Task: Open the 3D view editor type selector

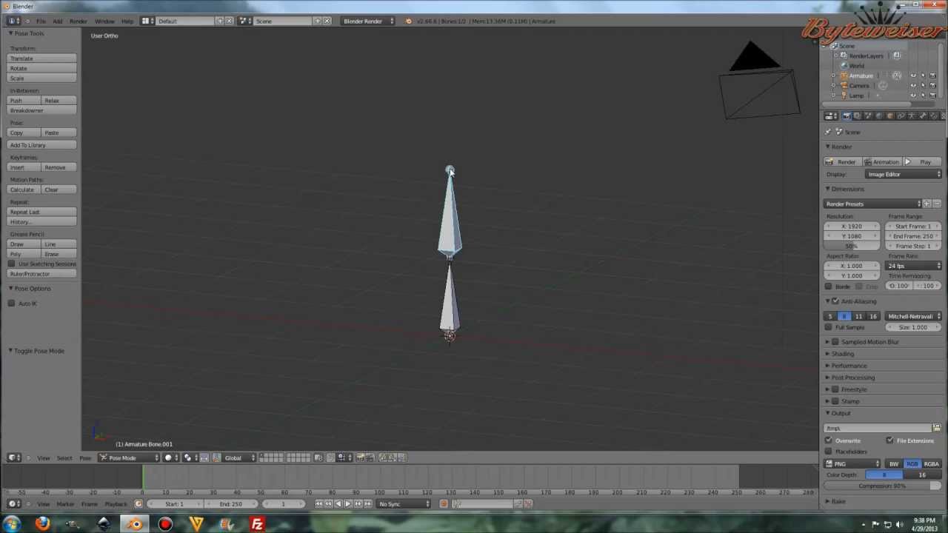Action: (x=15, y=457)
